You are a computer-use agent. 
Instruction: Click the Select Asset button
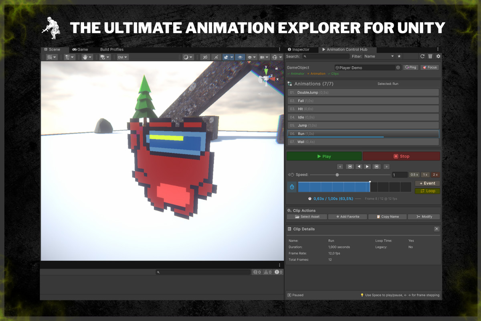307,217
